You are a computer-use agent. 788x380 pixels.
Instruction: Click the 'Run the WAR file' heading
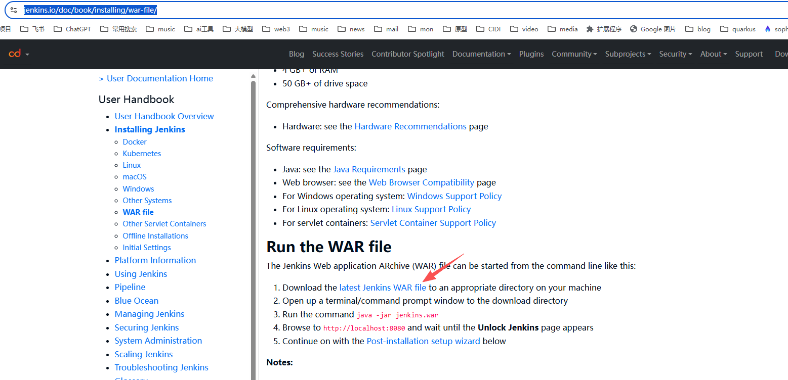click(x=329, y=247)
